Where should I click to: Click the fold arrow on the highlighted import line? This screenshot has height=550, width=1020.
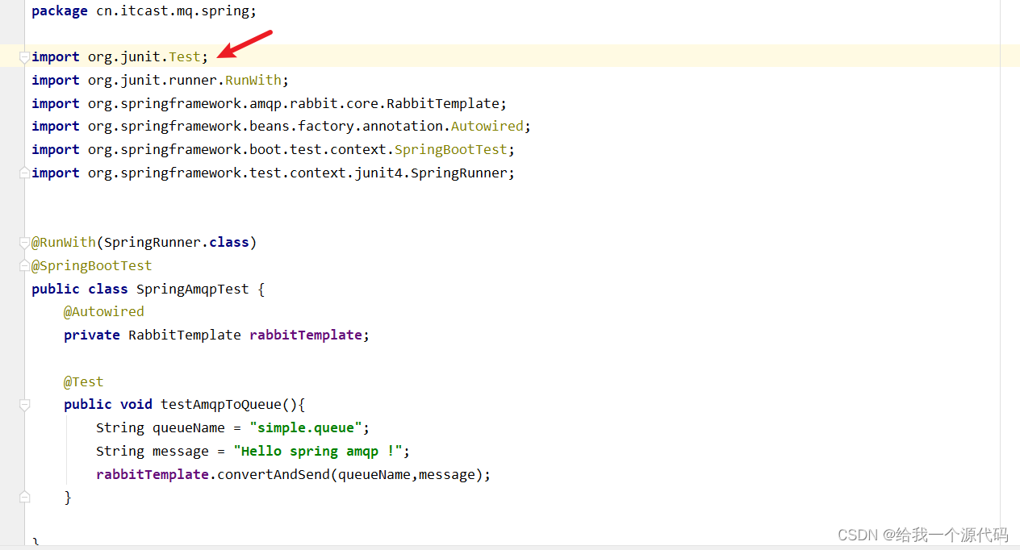pyautogui.click(x=24, y=56)
